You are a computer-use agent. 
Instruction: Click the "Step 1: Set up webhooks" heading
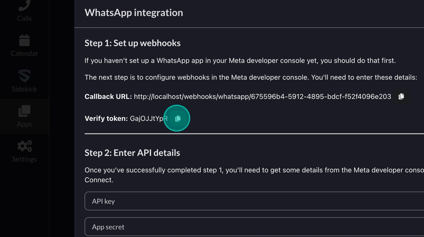click(132, 43)
